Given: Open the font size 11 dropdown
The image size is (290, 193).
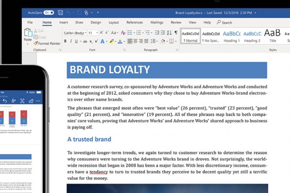Looking at the screenshot, I should pyautogui.click(x=97, y=33).
